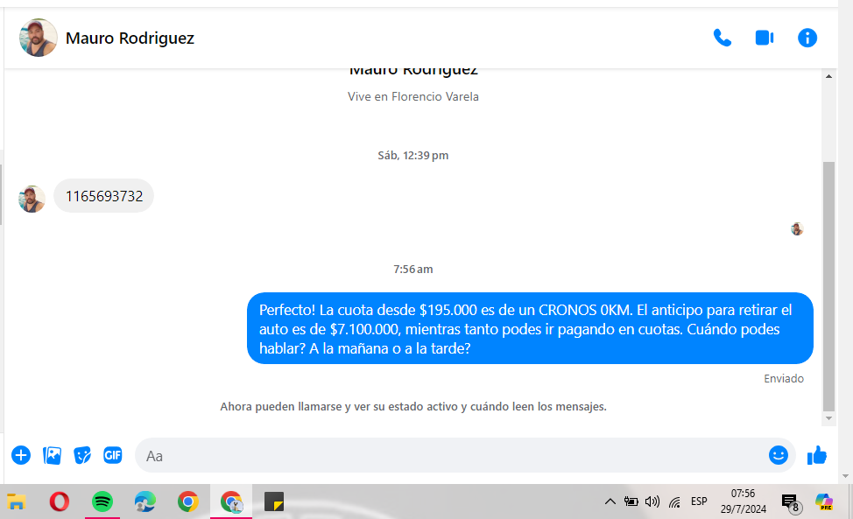Show hidden system tray icons
The height and width of the screenshot is (519, 853).
click(610, 501)
